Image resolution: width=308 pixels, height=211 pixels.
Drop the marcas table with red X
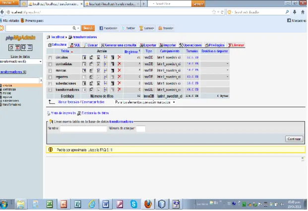click(119, 70)
